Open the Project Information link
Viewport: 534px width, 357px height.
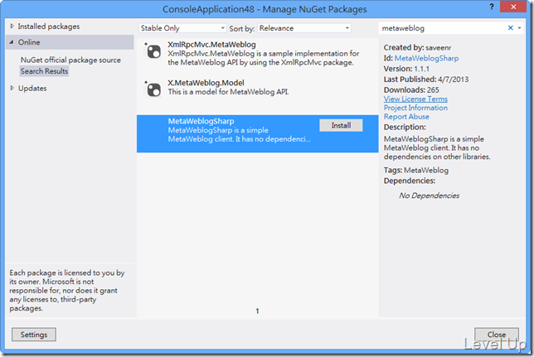(415, 108)
